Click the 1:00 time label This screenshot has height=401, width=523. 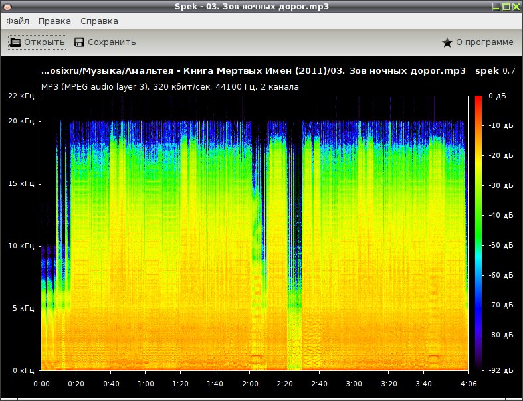pos(146,384)
